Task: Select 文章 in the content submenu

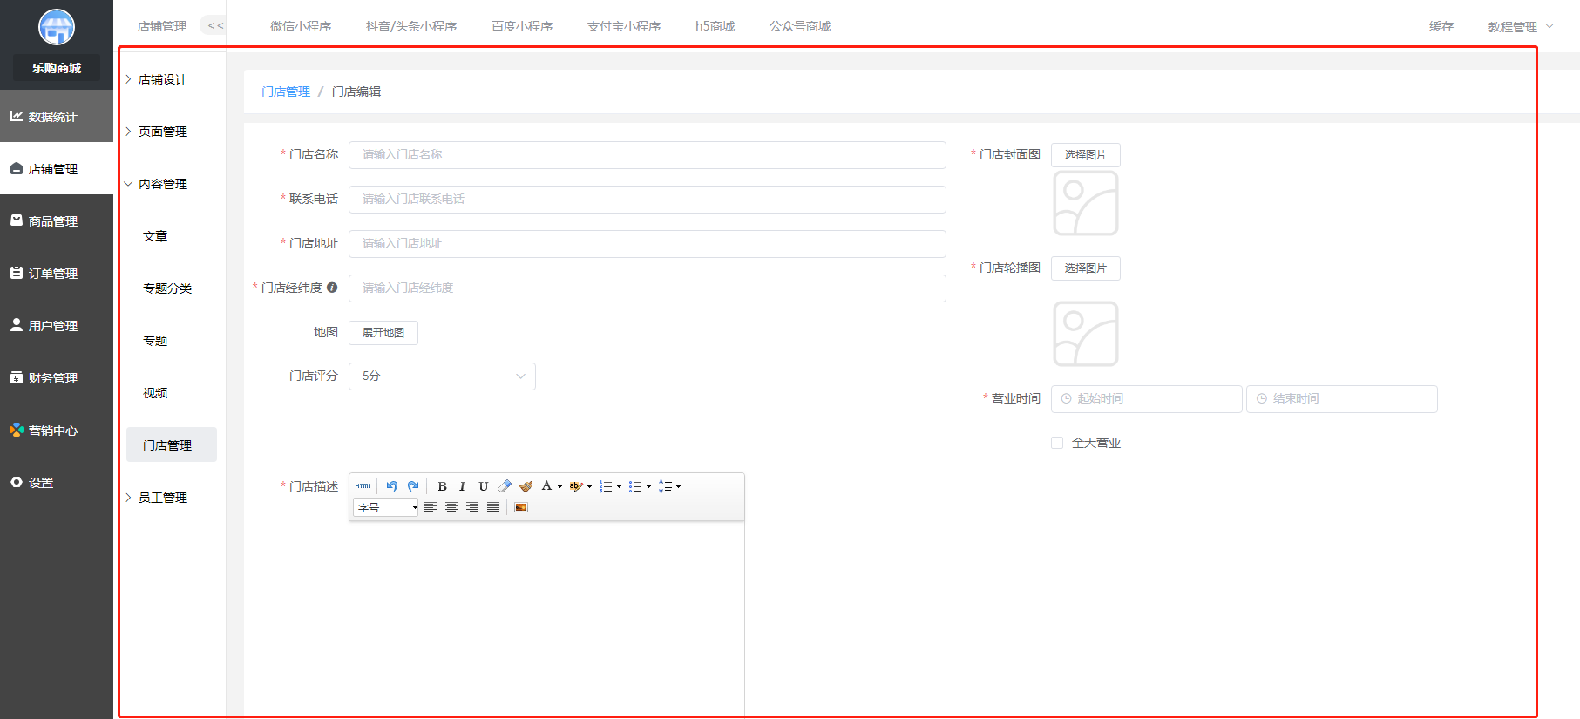Action: tap(155, 236)
